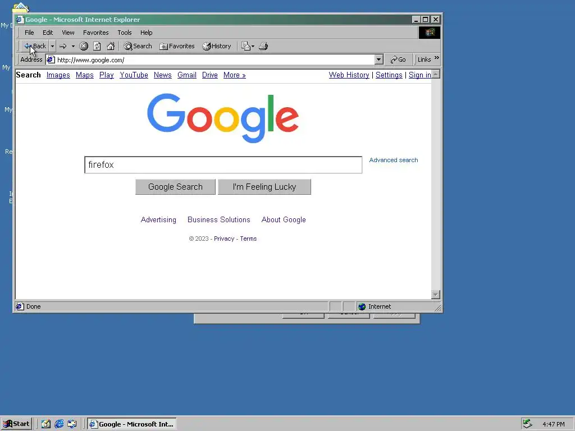Expand the More » link
The height and width of the screenshot is (431, 575).
234,75
